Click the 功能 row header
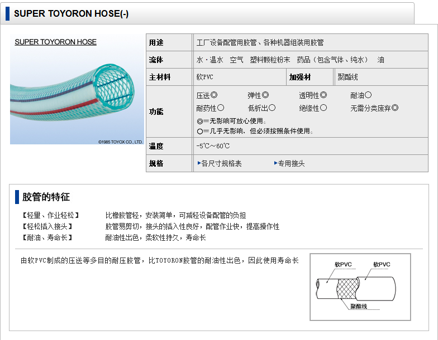The width and height of the screenshot is (438, 340). [x=169, y=111]
